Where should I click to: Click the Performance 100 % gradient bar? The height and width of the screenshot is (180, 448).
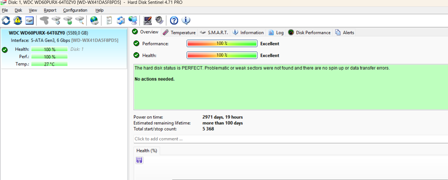[222, 43]
